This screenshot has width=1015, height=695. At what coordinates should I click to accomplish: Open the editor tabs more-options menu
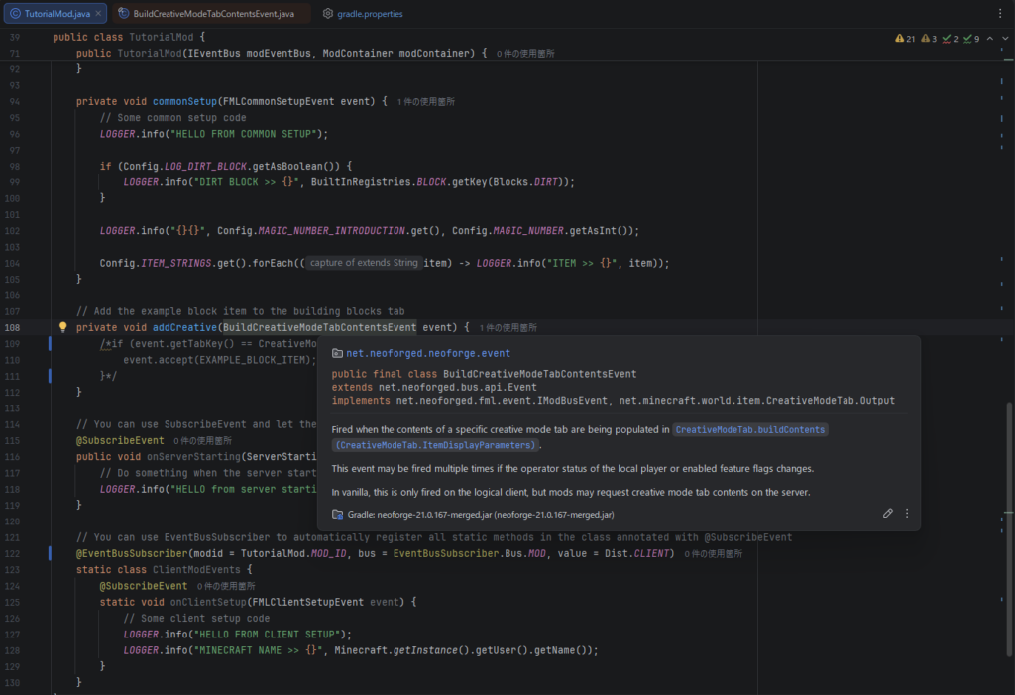(x=998, y=14)
